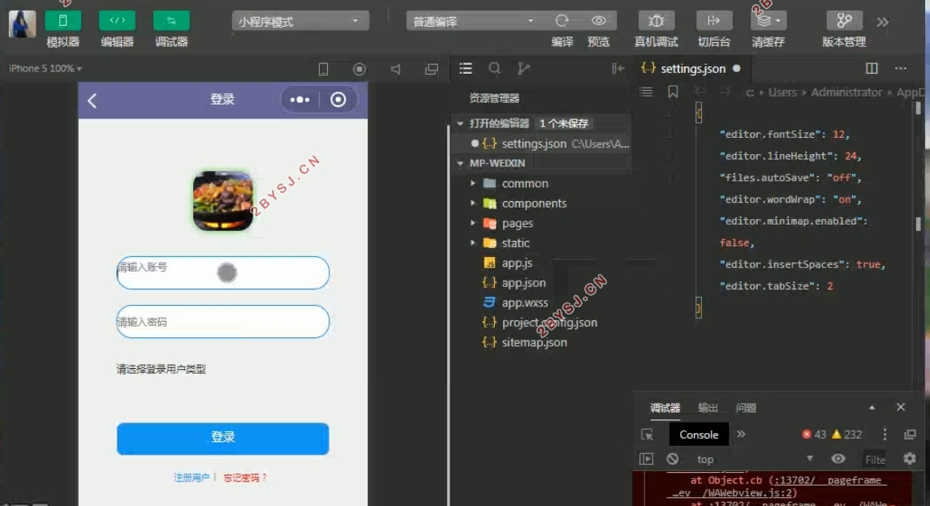
Task: Click the bookmark icon in editor bar
Action: point(673,92)
